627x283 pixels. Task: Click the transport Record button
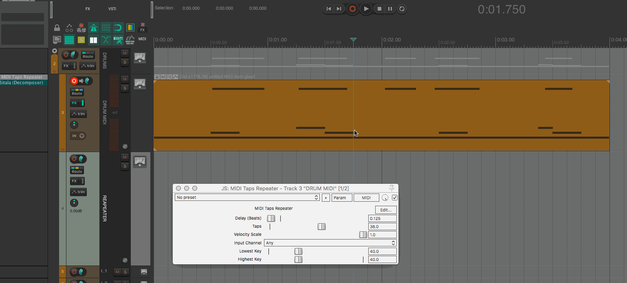pos(353,9)
